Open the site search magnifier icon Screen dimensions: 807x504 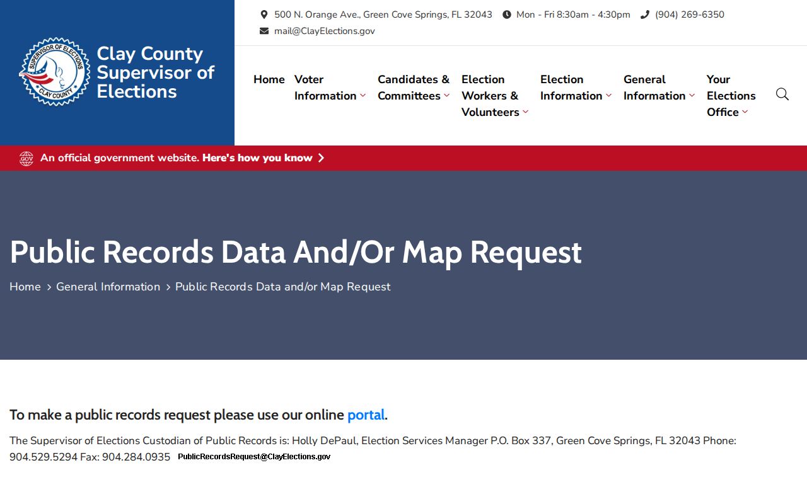(782, 94)
